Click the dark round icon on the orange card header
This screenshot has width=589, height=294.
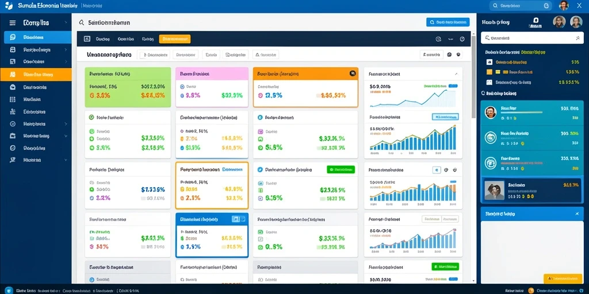pyautogui.click(x=353, y=73)
